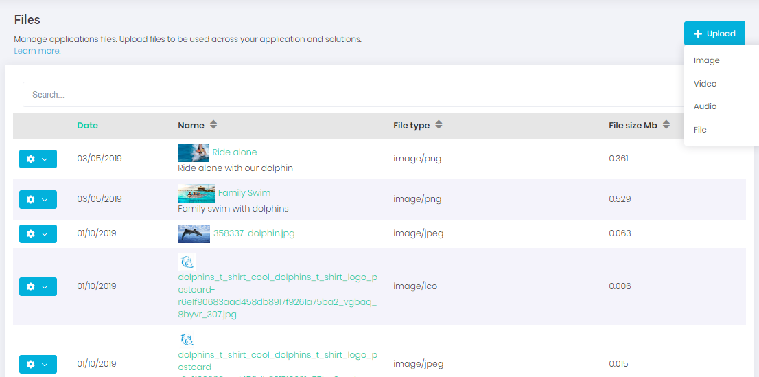The width and height of the screenshot is (759, 377).
Task: Choose Image from the Upload menu
Action: 706,60
